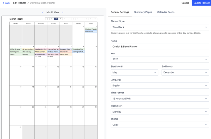Click the 'This is a very' event
Image resolution: width=211 pixels, height=139 pixels.
click(28, 52)
